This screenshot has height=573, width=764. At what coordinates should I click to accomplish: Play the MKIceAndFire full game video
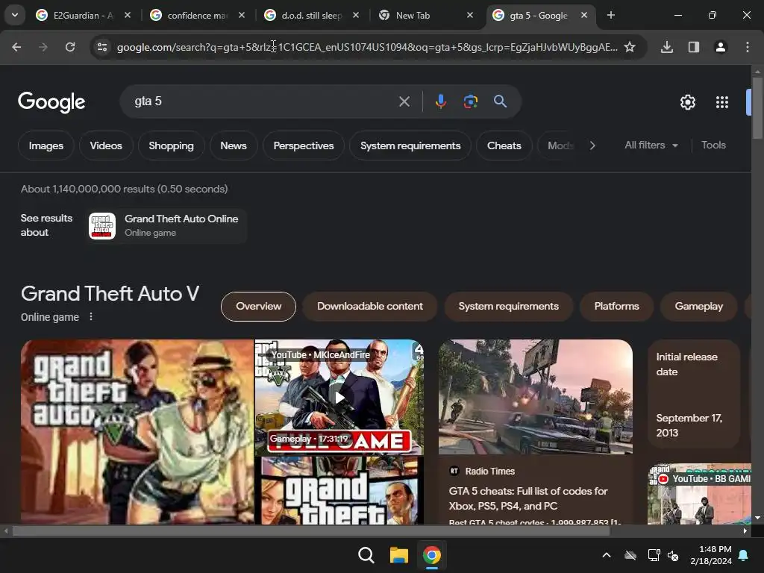click(x=339, y=398)
